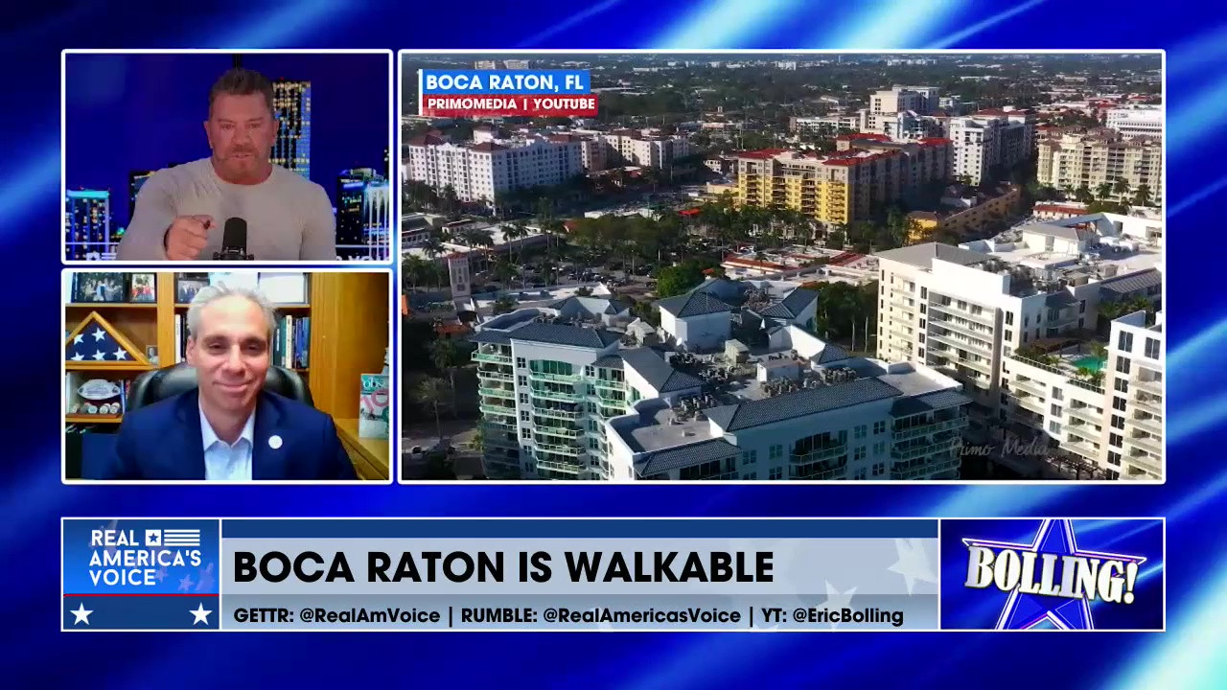This screenshot has width=1227, height=690.
Task: Click the Bolling! show logo
Action: (x=1052, y=574)
